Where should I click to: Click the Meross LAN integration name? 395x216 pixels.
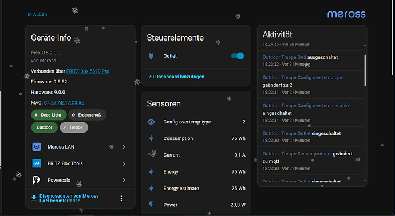click(61, 147)
